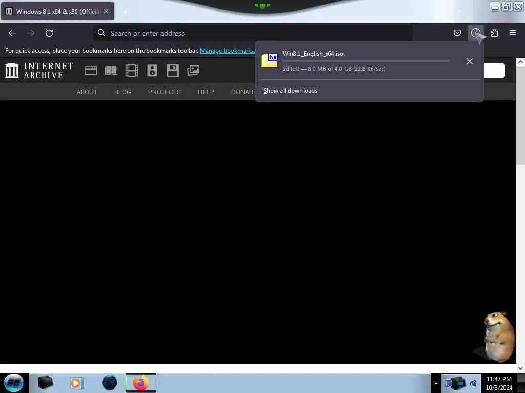Click the vertical scrollbar thumb

click(520, 115)
